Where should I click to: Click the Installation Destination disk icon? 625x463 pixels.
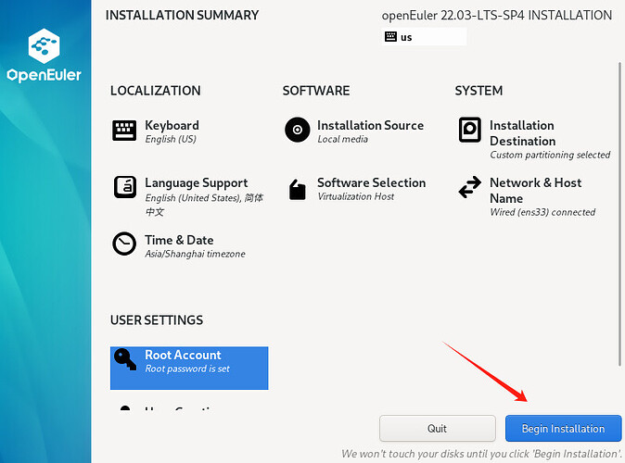coord(469,130)
